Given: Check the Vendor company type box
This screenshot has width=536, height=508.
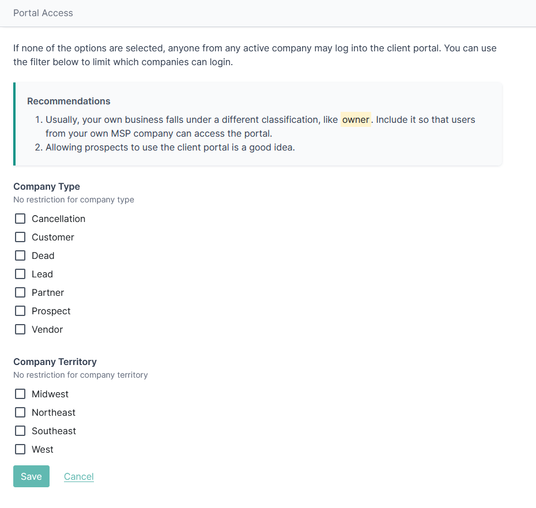Looking at the screenshot, I should click(x=20, y=329).
